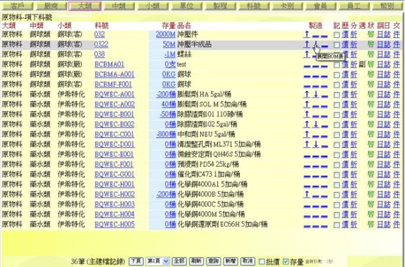Click the up arrow icon in row BQWEC-D001

pos(307,145)
